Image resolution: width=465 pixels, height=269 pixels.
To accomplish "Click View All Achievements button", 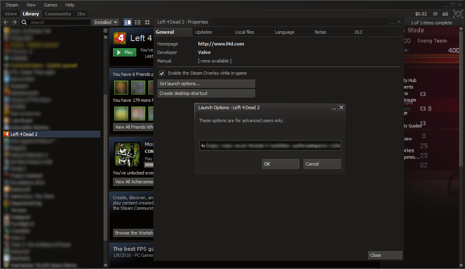I will (133, 182).
